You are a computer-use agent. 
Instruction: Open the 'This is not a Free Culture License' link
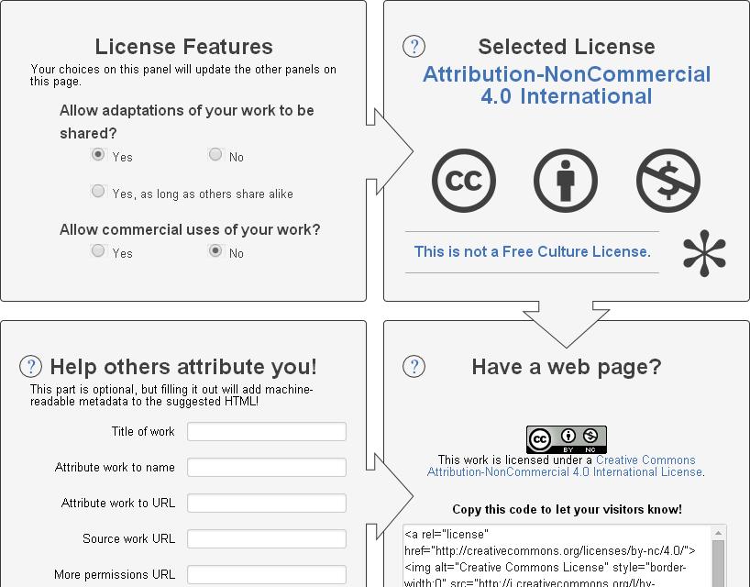[533, 251]
